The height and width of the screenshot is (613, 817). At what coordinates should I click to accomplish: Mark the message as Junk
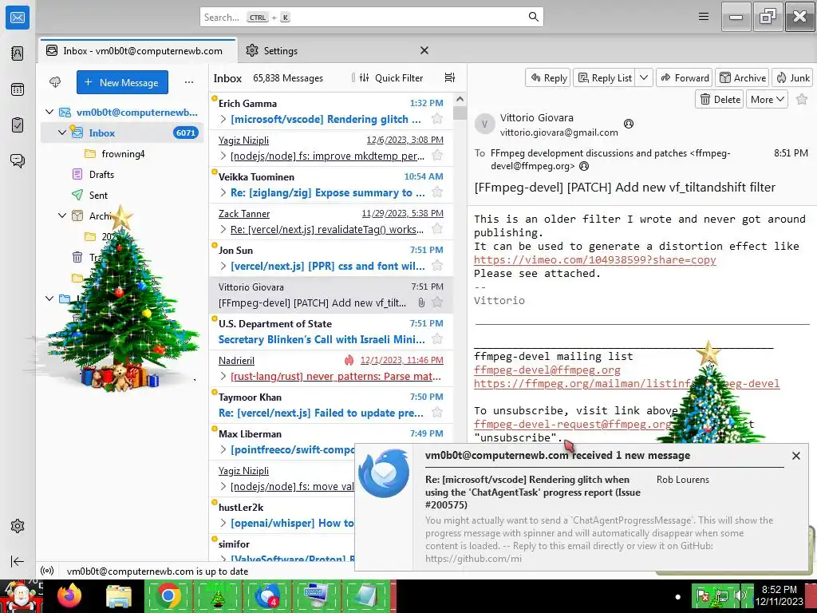pos(792,77)
